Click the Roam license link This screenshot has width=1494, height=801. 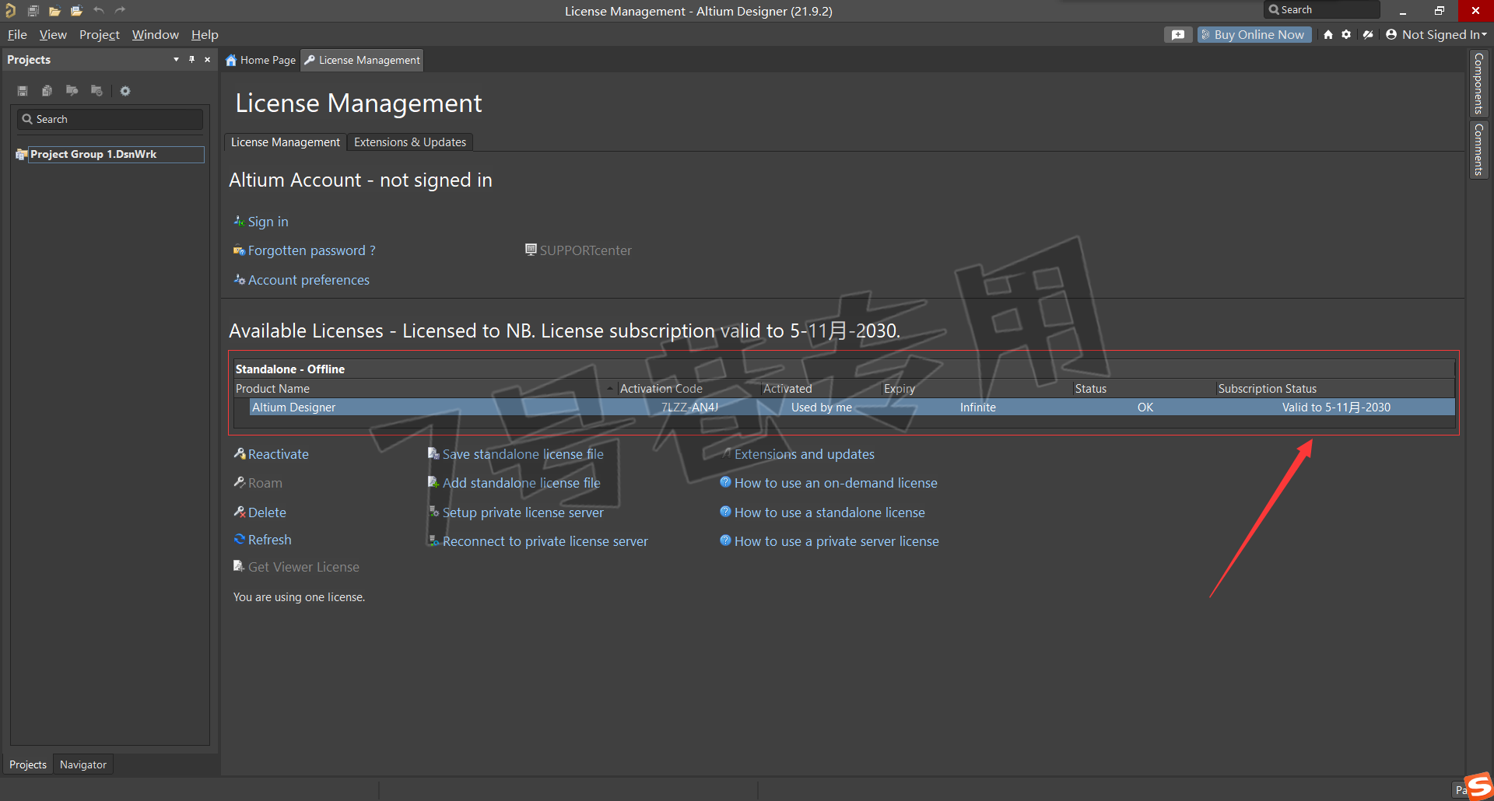click(258, 483)
